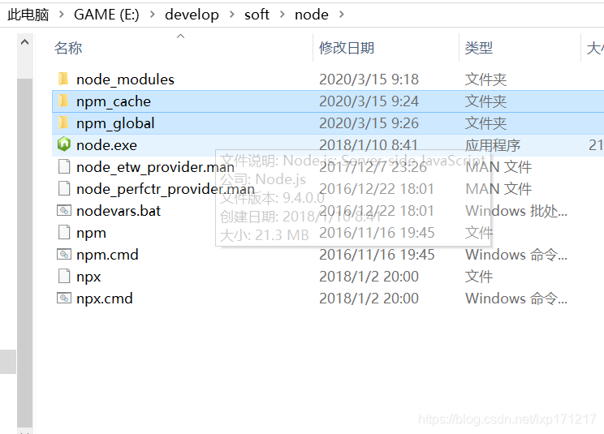Click the node_perfctr_provider.man file icon
This screenshot has width=604, height=434.
coord(64,188)
